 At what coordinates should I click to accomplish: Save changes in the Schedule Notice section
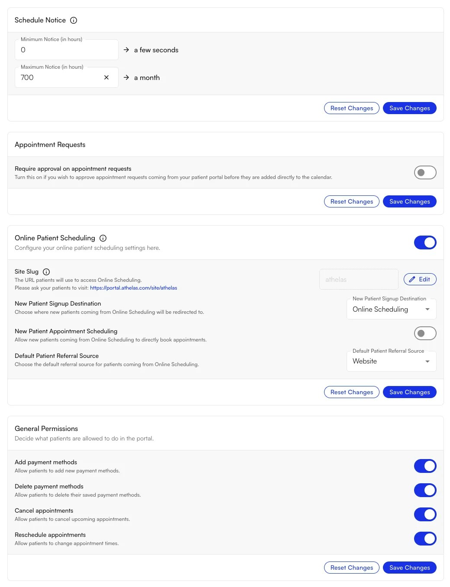tap(409, 108)
